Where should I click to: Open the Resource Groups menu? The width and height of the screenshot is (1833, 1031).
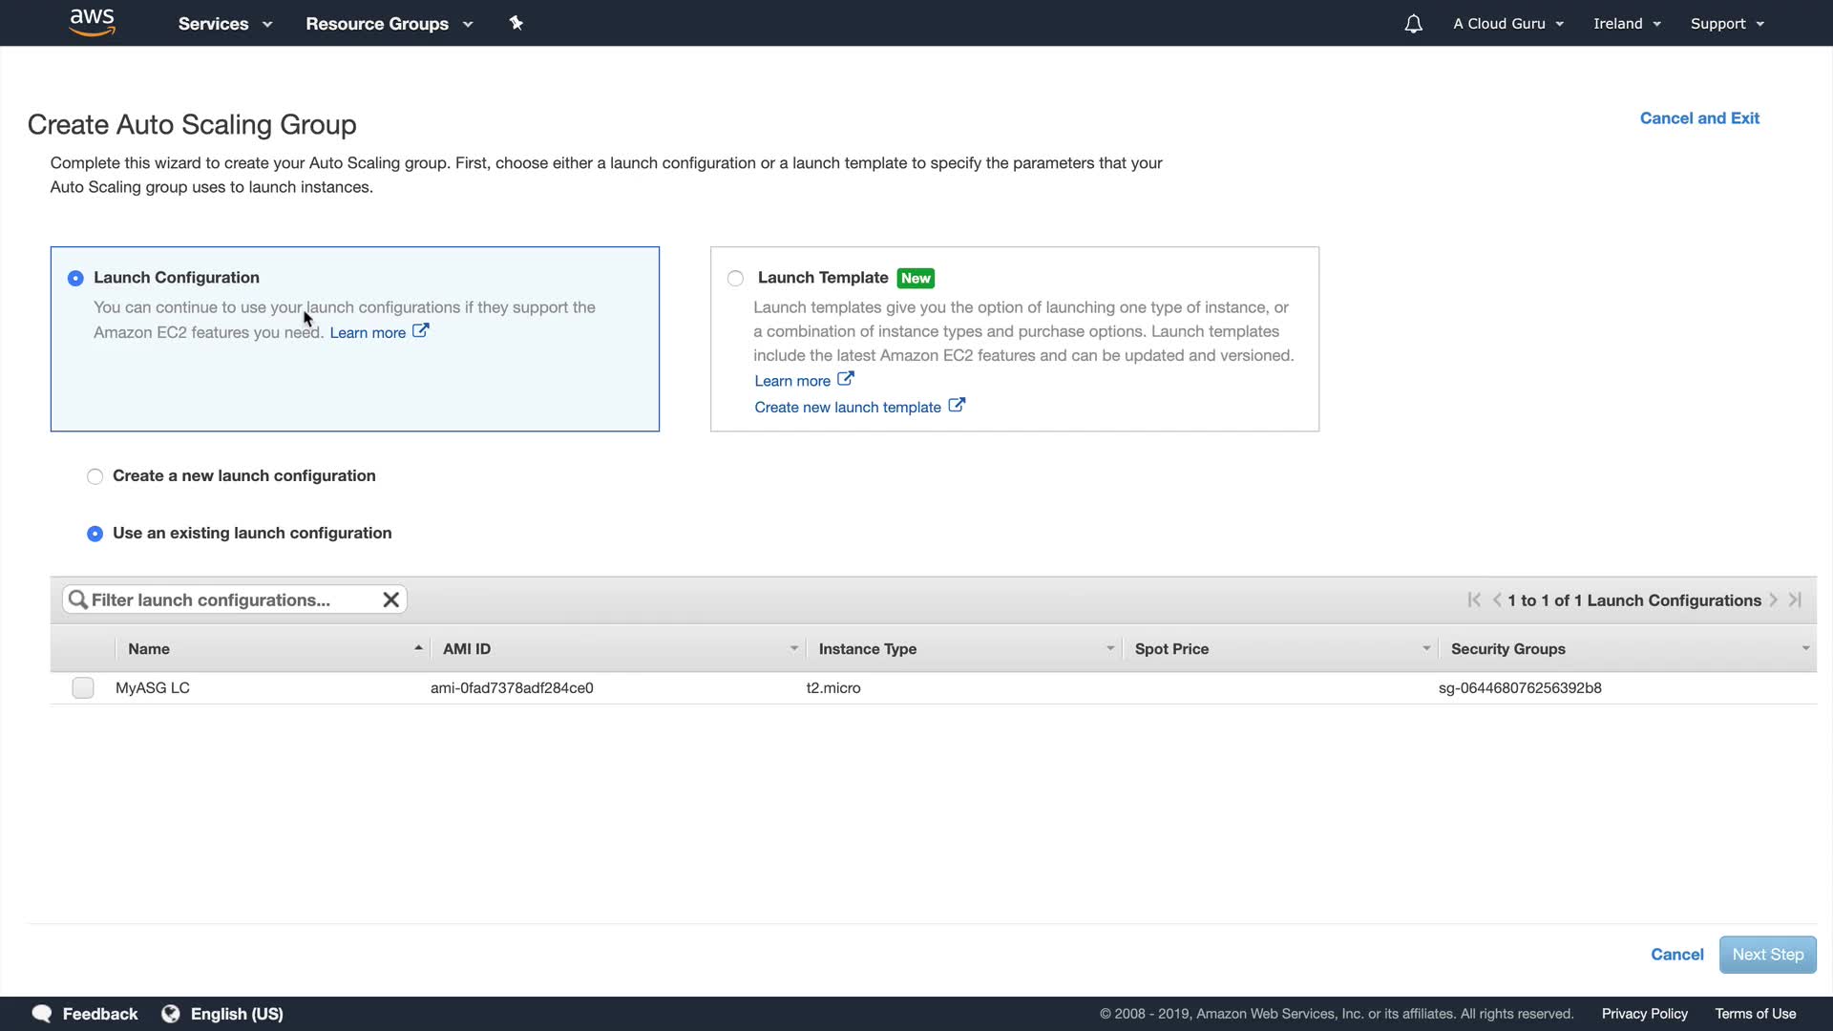(x=389, y=24)
